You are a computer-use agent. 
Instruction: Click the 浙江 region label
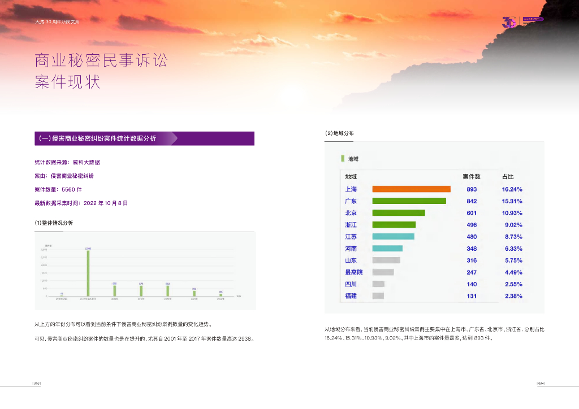pyautogui.click(x=351, y=225)
